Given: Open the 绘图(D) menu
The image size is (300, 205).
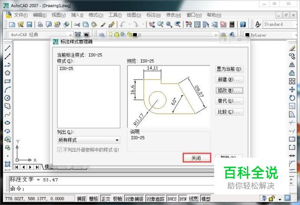Looking at the screenshot, I should click(x=134, y=15).
